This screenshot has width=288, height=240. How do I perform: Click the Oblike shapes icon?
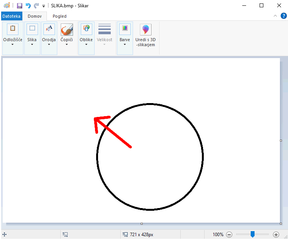point(86,29)
